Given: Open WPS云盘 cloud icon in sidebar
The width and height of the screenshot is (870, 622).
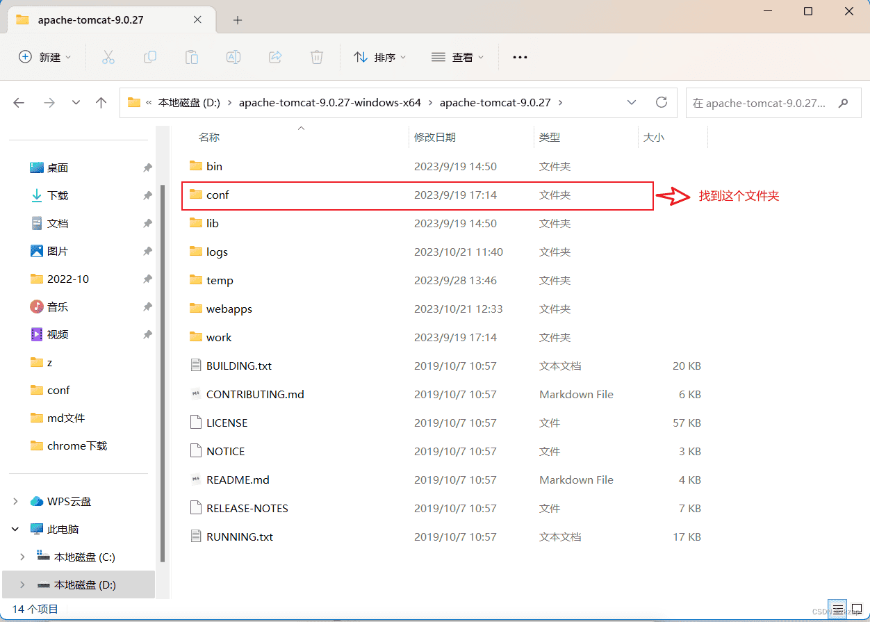Looking at the screenshot, I should (x=37, y=501).
